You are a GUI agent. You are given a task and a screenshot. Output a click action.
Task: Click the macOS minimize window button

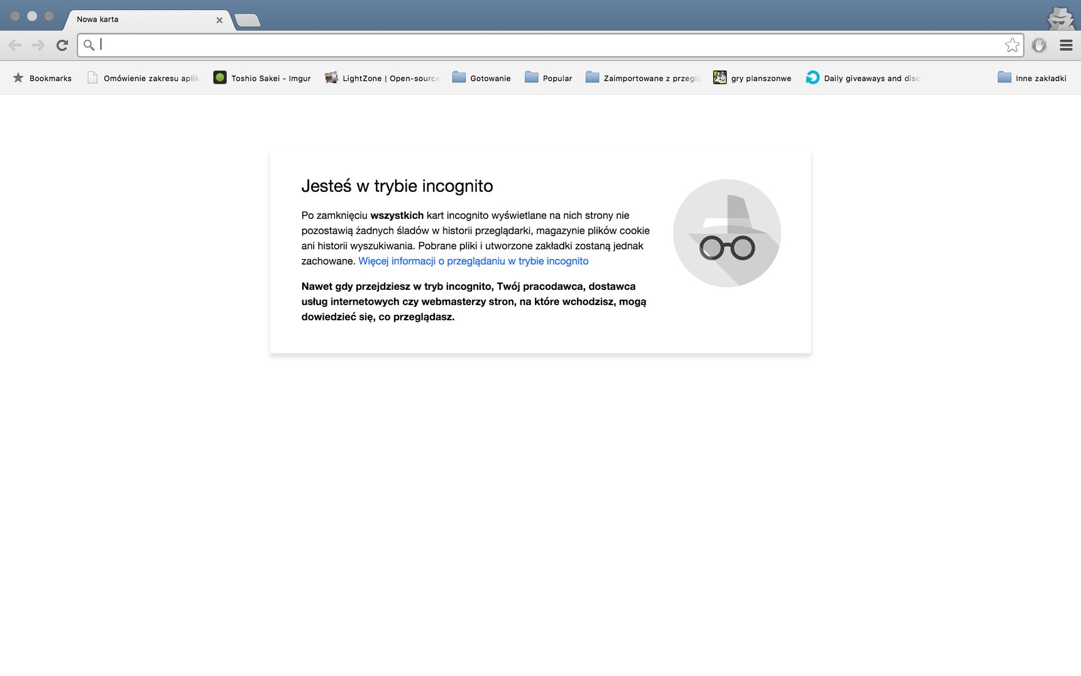[32, 16]
